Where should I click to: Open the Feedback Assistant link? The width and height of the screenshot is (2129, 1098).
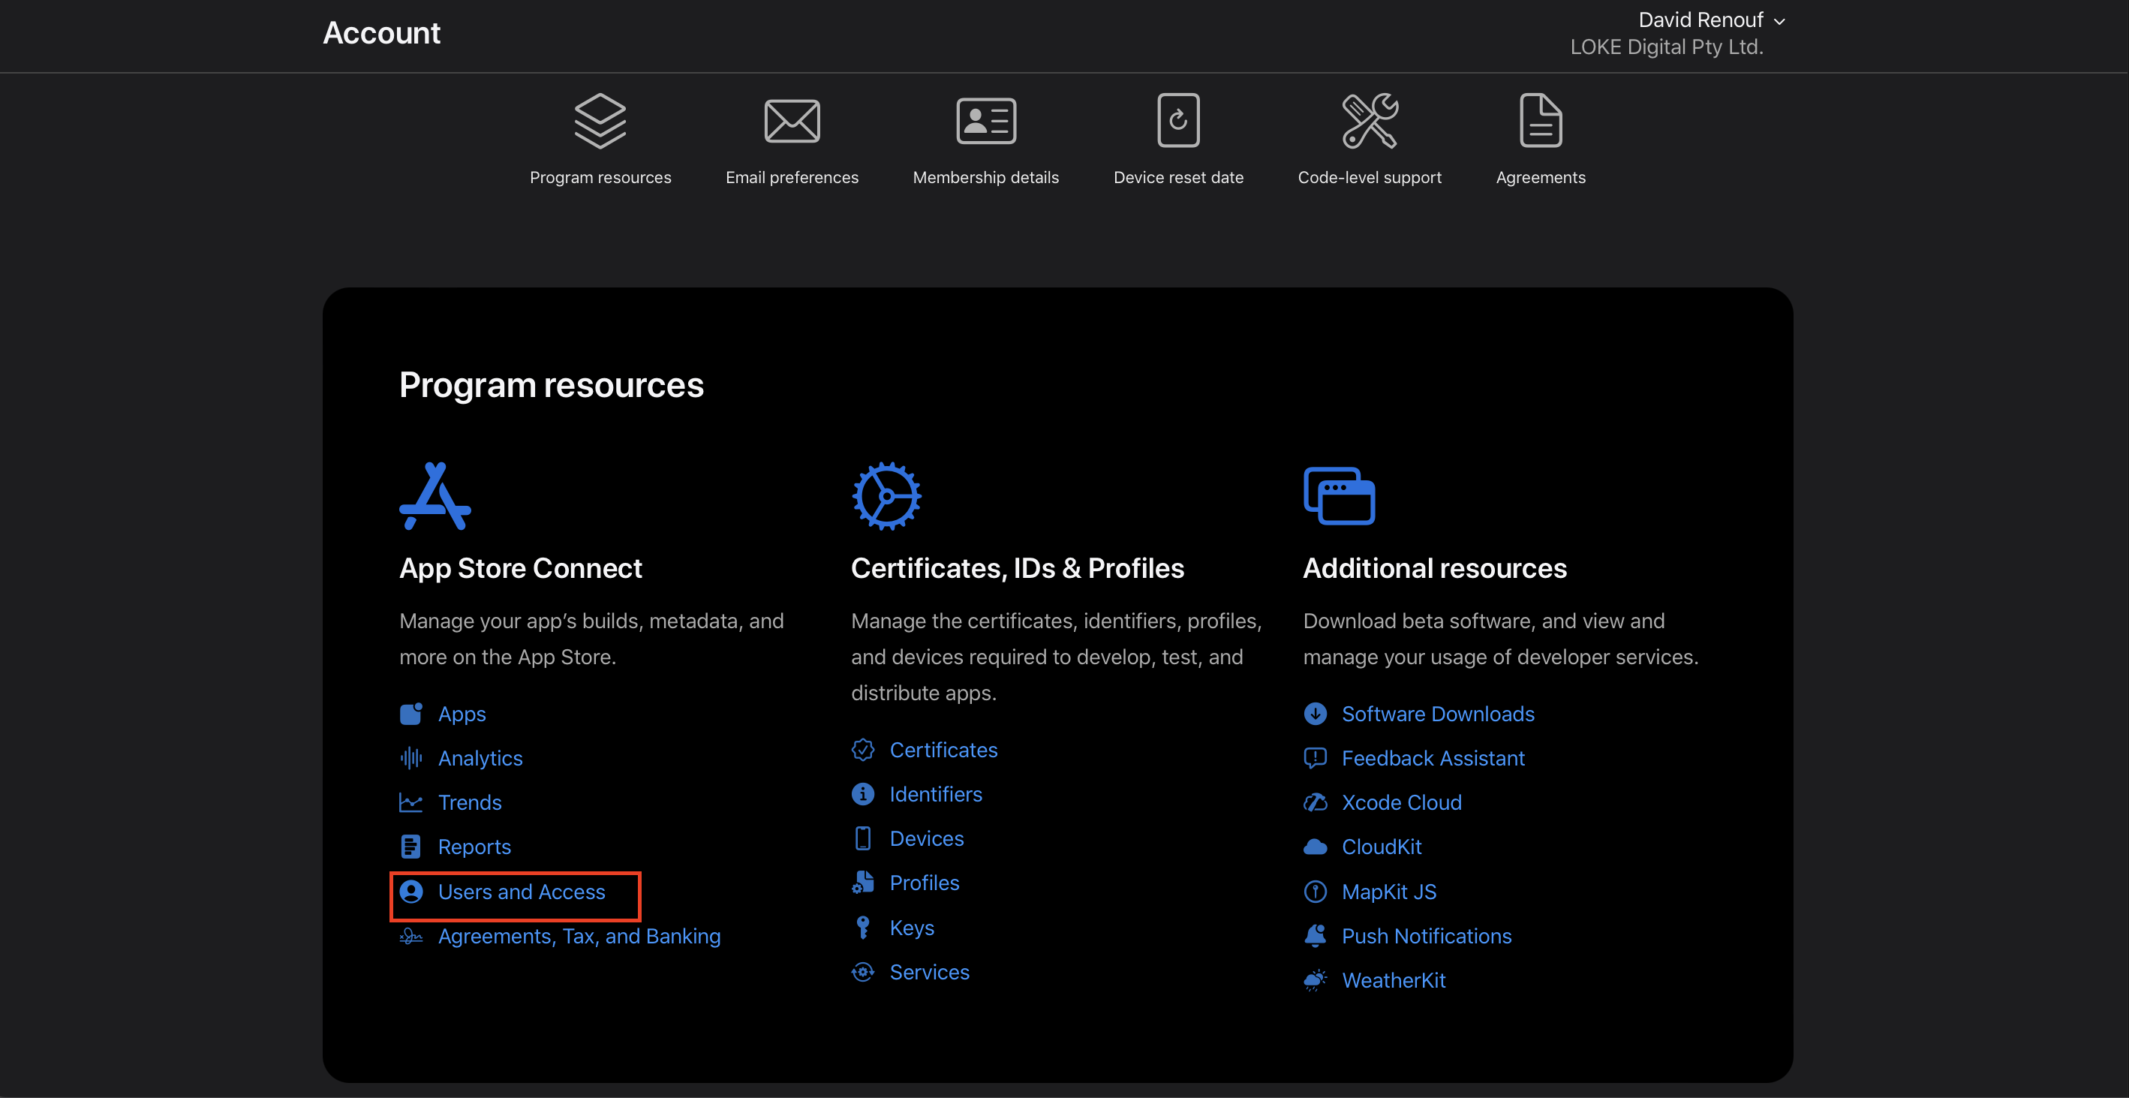[x=1433, y=758]
